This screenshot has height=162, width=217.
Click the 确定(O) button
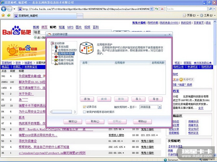(73, 122)
